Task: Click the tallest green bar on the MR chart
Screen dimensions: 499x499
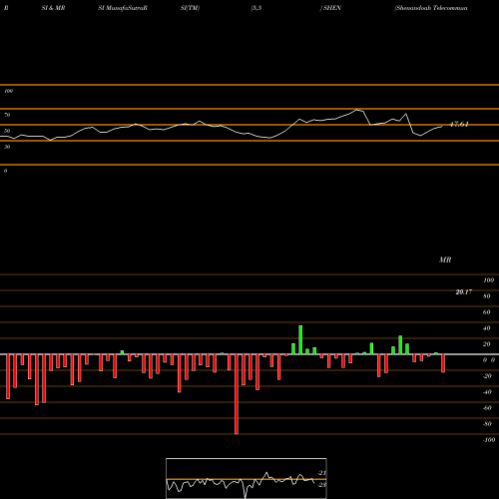Action: point(300,340)
